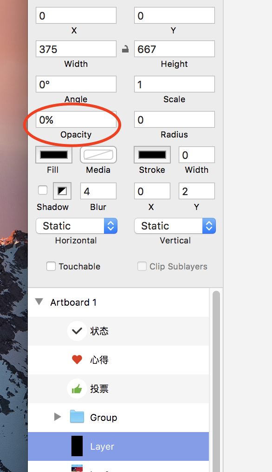Open the shadow color swatch
The height and width of the screenshot is (472, 272).
[62, 191]
